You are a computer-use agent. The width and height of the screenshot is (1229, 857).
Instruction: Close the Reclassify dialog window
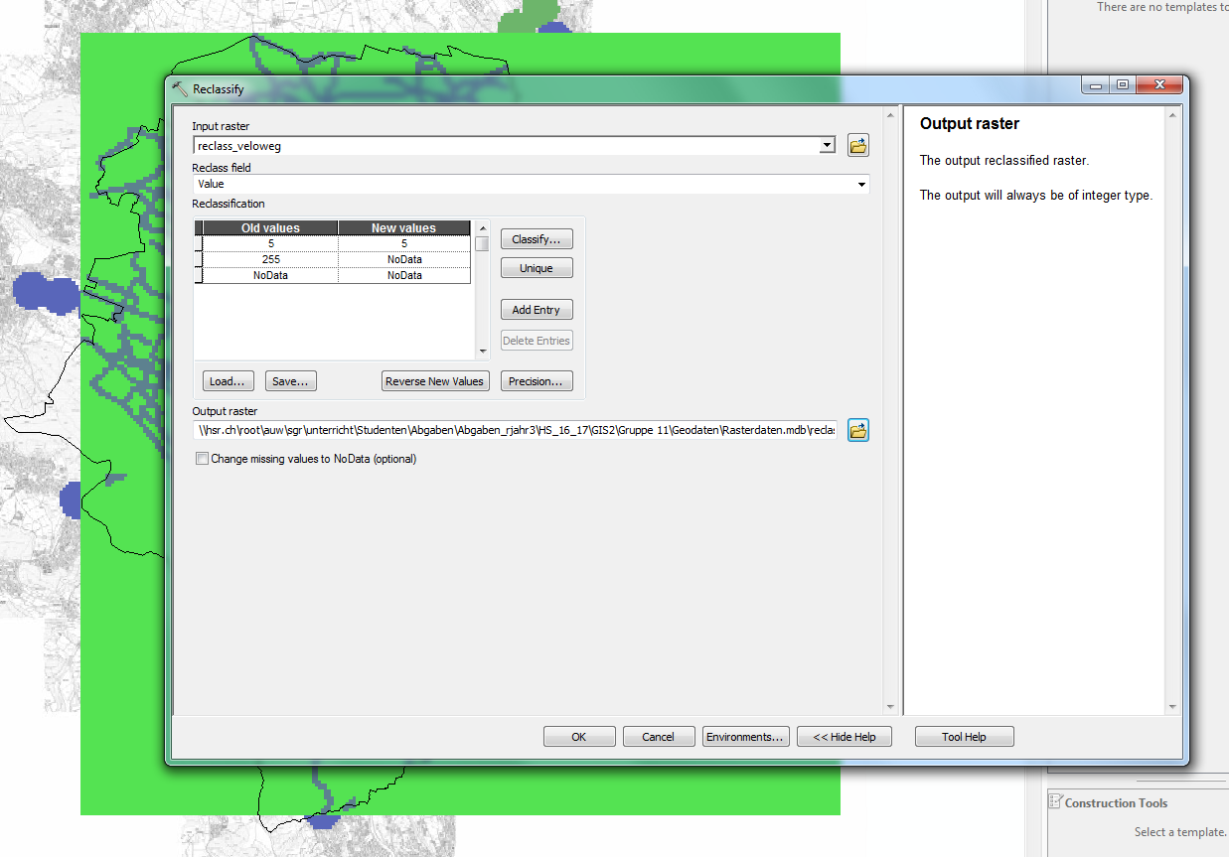pos(1158,86)
